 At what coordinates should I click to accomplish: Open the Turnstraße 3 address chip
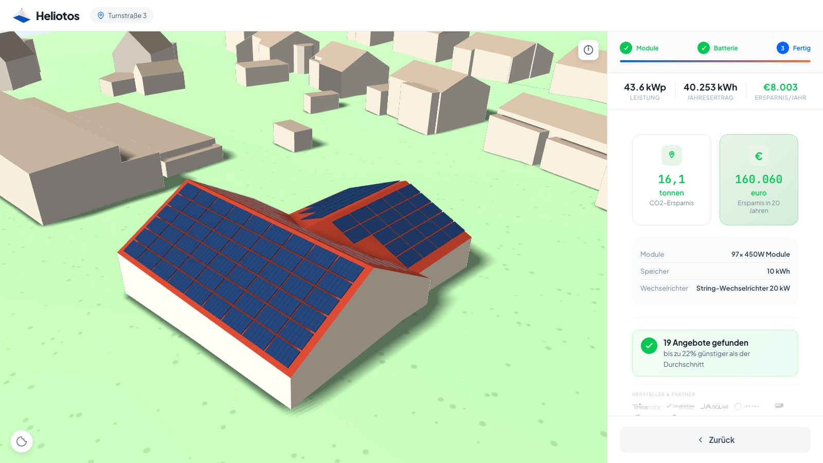click(122, 15)
